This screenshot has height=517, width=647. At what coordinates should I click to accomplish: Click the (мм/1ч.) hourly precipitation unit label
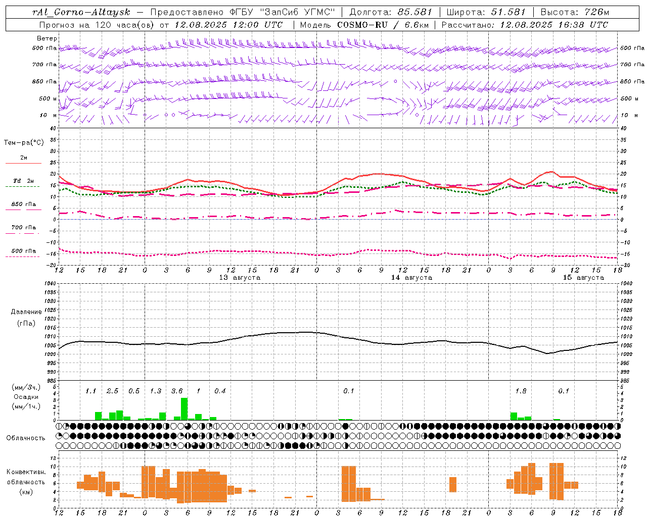tap(26, 406)
